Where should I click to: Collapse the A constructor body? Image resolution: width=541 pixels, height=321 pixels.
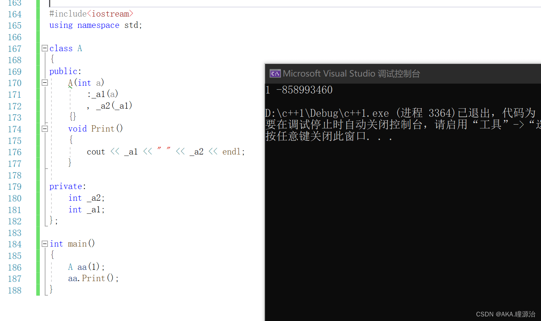click(44, 83)
